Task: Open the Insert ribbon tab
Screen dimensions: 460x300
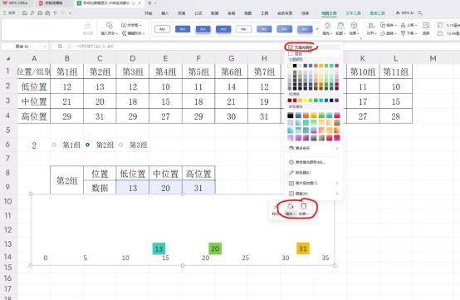Action: click(x=165, y=13)
